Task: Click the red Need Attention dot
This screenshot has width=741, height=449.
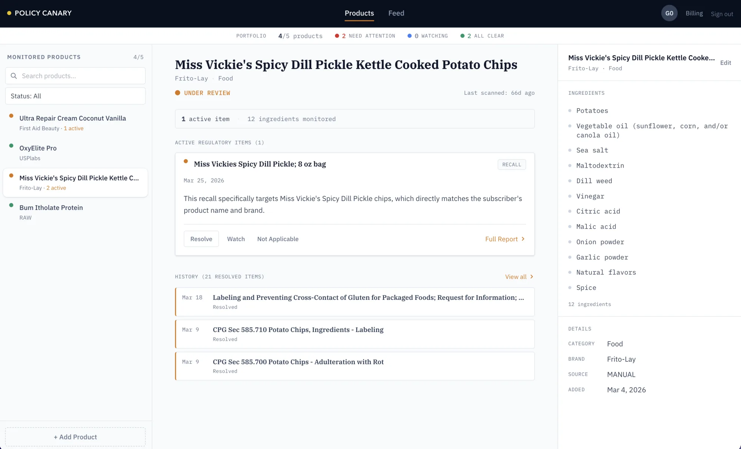Action: (337, 36)
